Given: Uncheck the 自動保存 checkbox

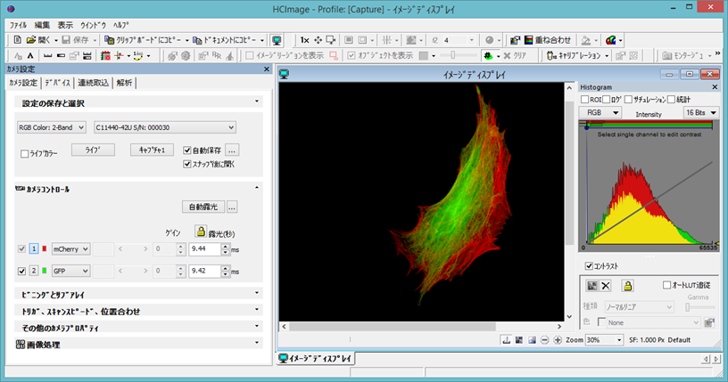Looking at the screenshot, I should click(186, 150).
